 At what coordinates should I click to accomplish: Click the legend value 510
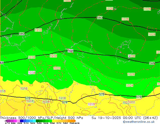(x=26, y=123)
